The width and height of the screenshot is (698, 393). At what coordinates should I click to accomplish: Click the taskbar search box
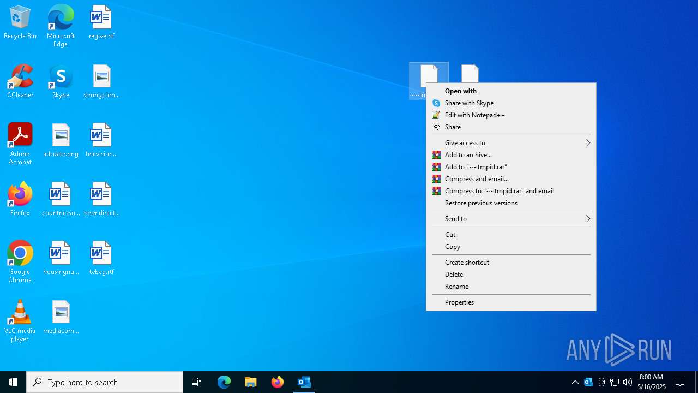[105, 382]
